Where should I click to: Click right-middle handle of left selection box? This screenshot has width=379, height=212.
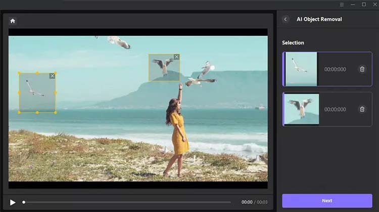click(x=56, y=92)
